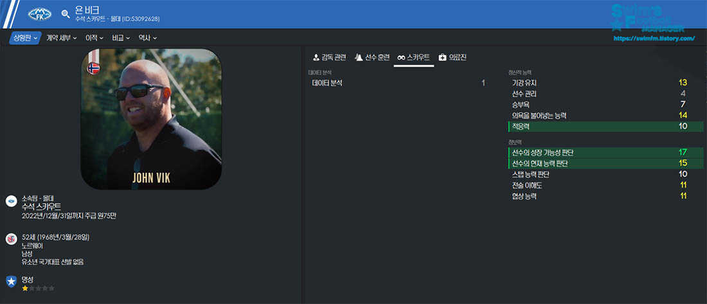707x304 pixels.
Task: Select the 선수 관리 attribute row
Action: [x=605, y=94]
